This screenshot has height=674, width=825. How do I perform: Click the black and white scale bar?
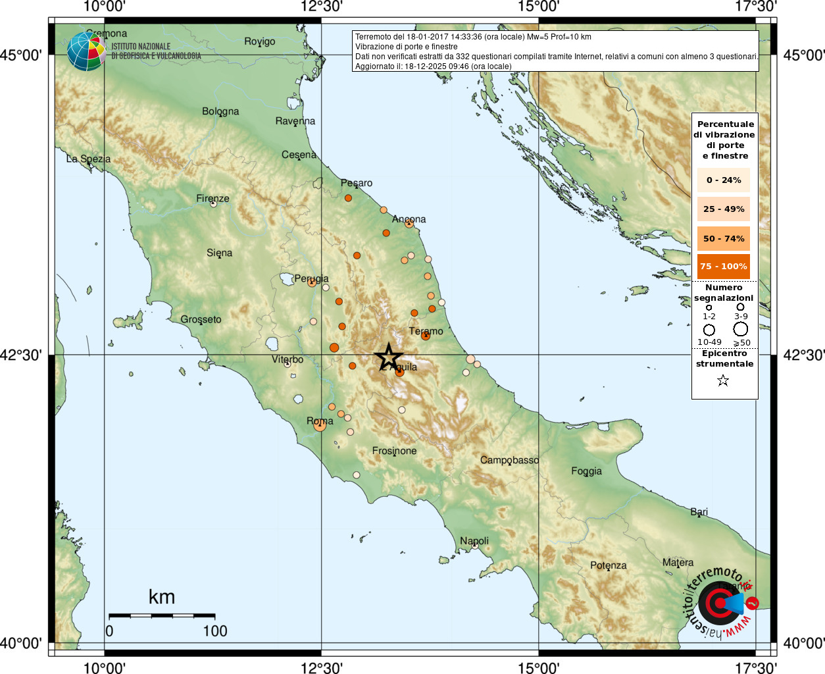point(162,615)
